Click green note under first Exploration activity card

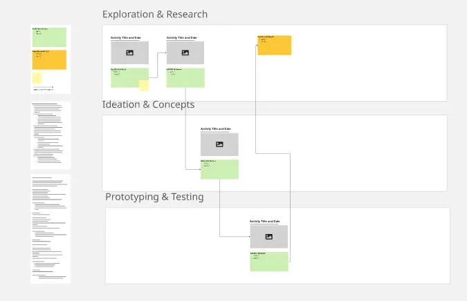pyautogui.click(x=127, y=77)
